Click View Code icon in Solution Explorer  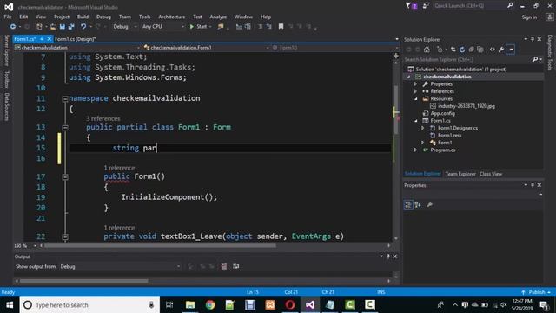coord(493,50)
